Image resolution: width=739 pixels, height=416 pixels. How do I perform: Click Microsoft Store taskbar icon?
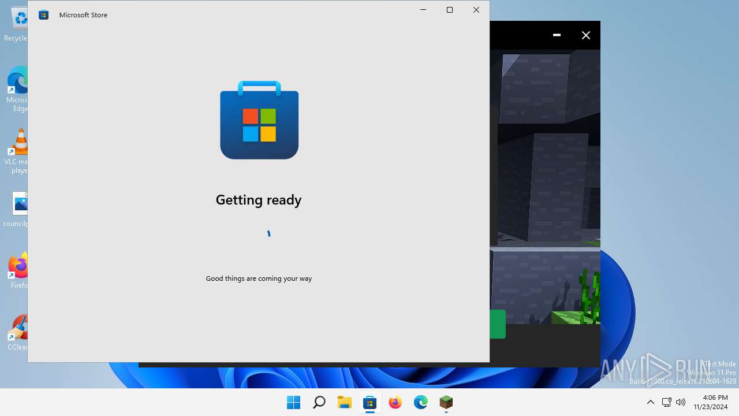369,402
